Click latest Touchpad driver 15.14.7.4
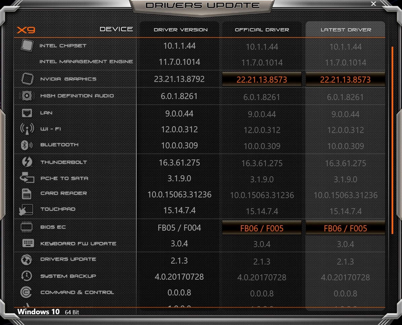 (x=345, y=211)
